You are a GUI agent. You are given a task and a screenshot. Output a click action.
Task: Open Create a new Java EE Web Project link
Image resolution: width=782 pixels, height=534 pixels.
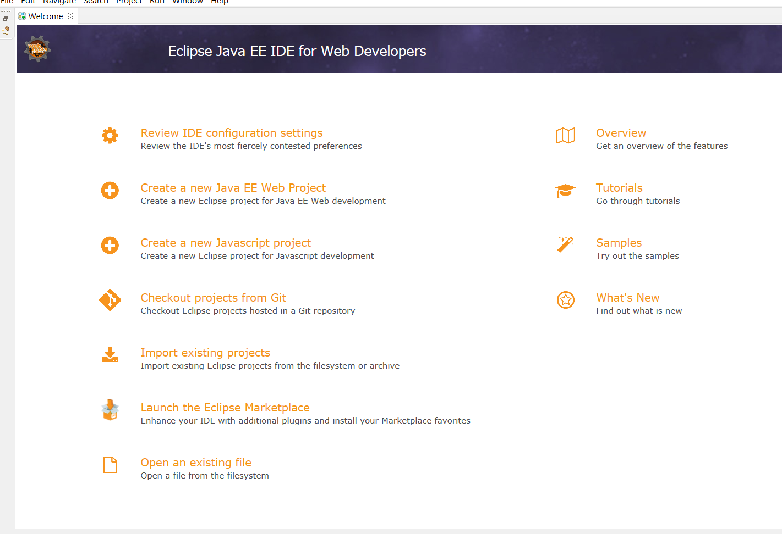pyautogui.click(x=233, y=188)
